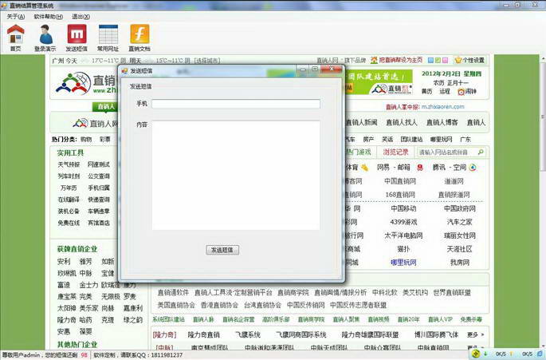Viewport: 546px width, 360px height.
Task: Click the 发送短信 send button
Action: (222, 250)
